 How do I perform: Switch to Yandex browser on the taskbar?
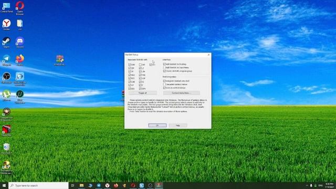(107, 185)
